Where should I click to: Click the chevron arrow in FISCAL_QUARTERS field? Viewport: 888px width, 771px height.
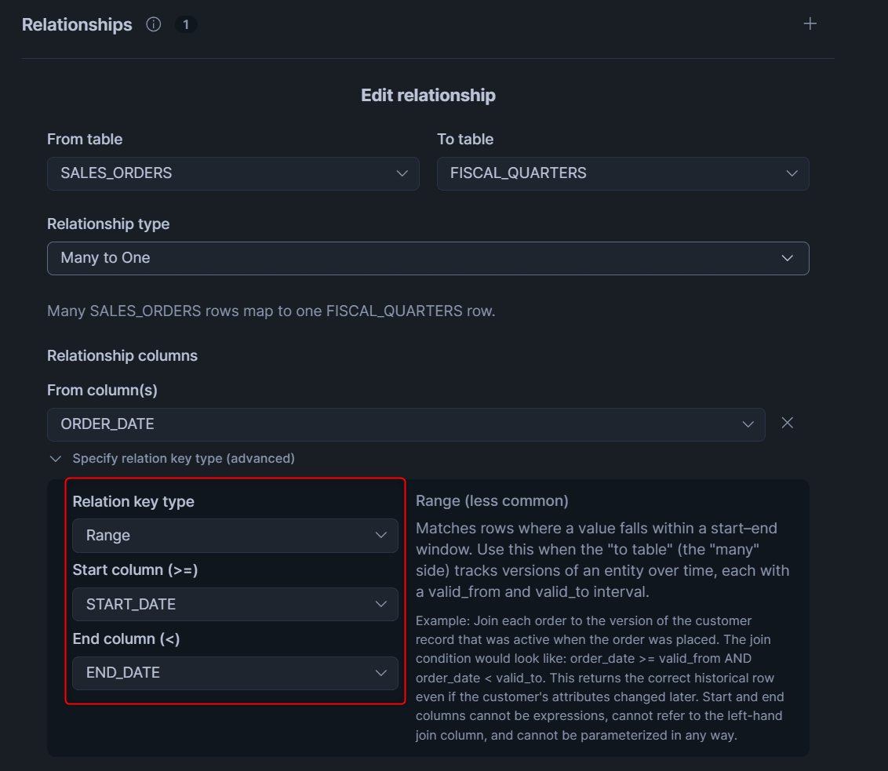coord(792,173)
